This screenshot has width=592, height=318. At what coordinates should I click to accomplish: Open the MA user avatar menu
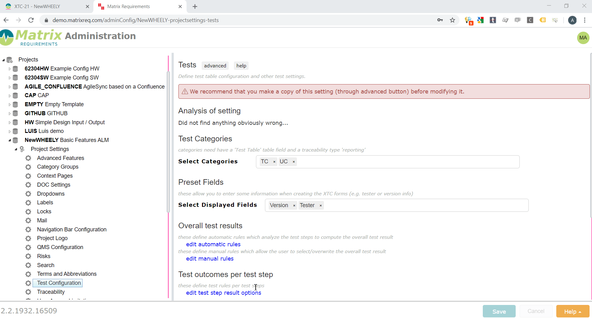coord(583,38)
